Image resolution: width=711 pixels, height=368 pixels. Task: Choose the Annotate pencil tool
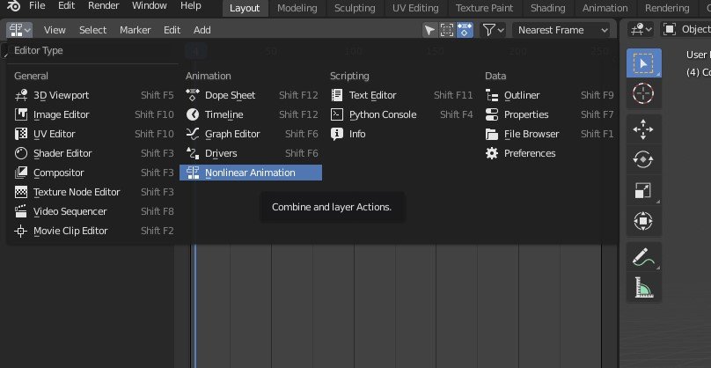coord(643,257)
